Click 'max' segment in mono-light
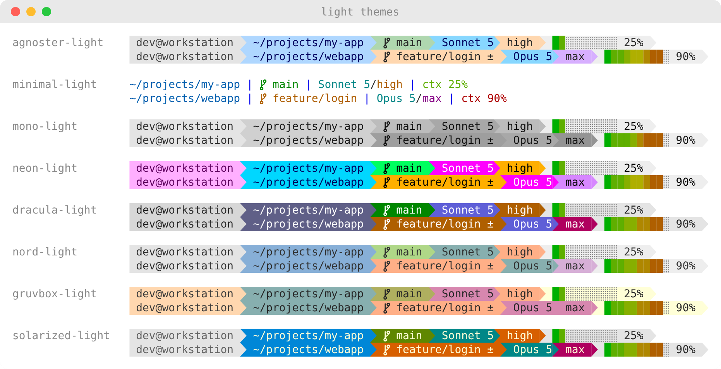The width and height of the screenshot is (721, 369). tap(575, 140)
